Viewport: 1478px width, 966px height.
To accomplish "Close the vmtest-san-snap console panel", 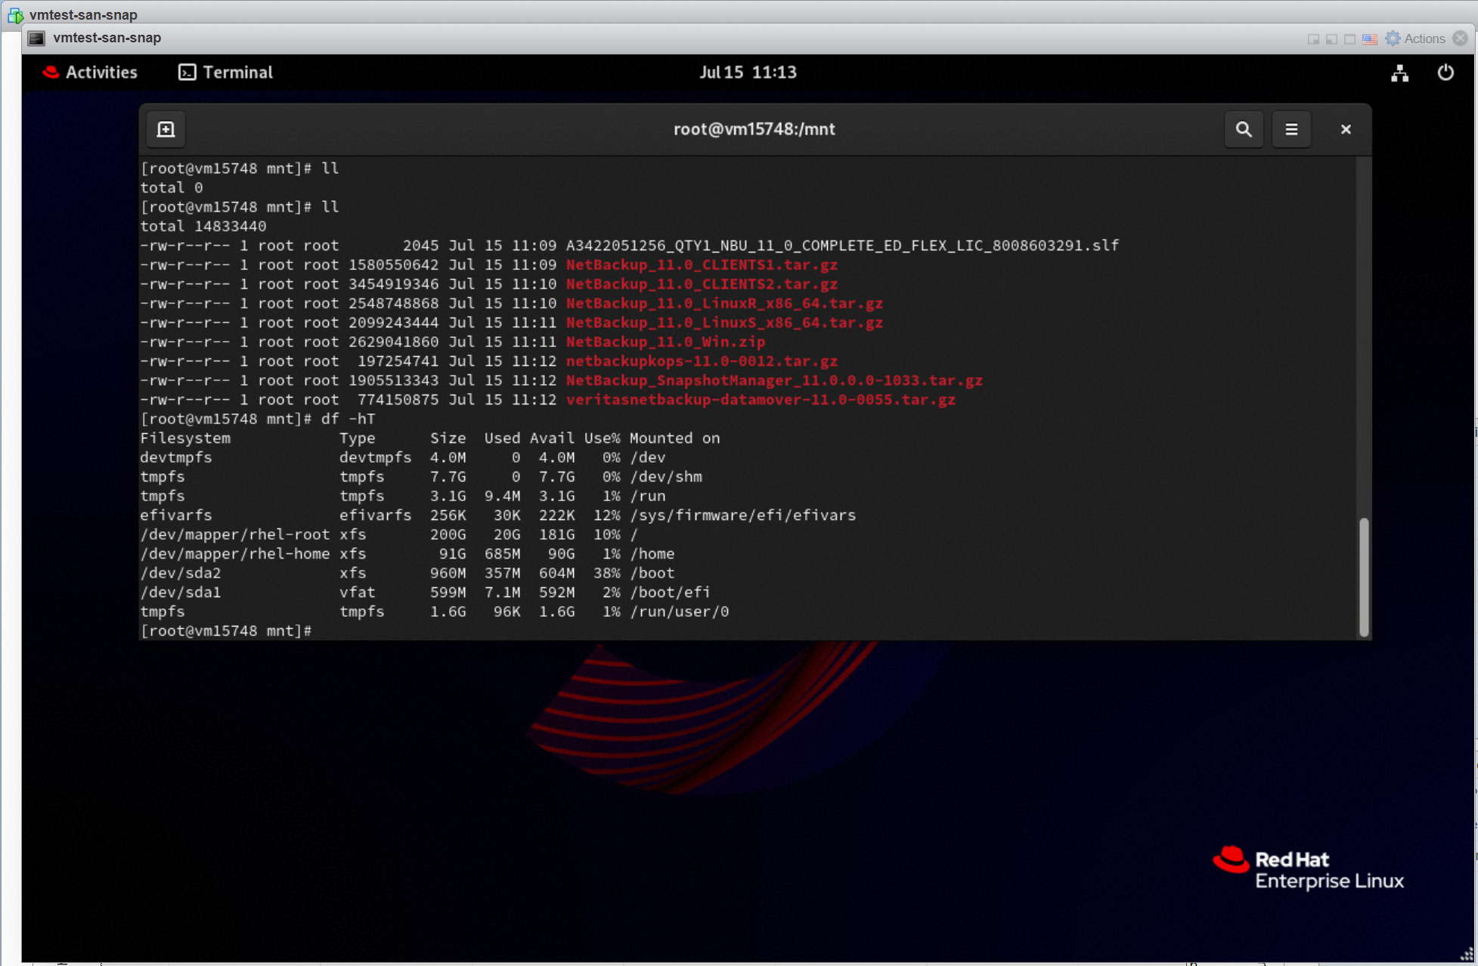I will [1461, 38].
